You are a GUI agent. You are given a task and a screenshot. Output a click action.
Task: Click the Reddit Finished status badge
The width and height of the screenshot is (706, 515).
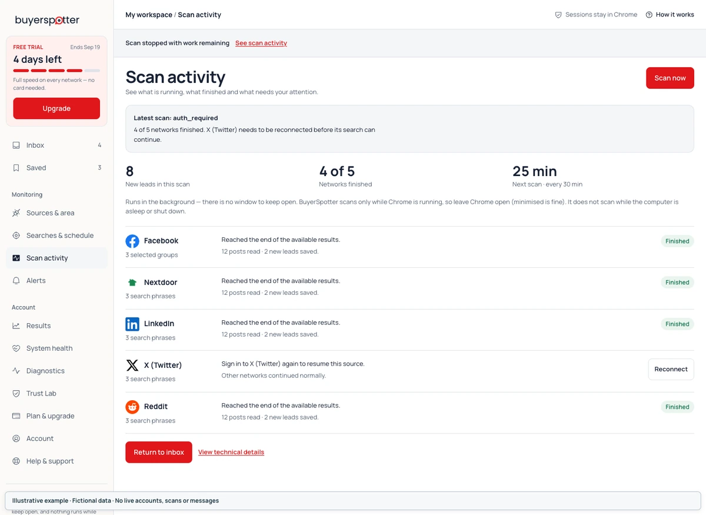tap(677, 407)
